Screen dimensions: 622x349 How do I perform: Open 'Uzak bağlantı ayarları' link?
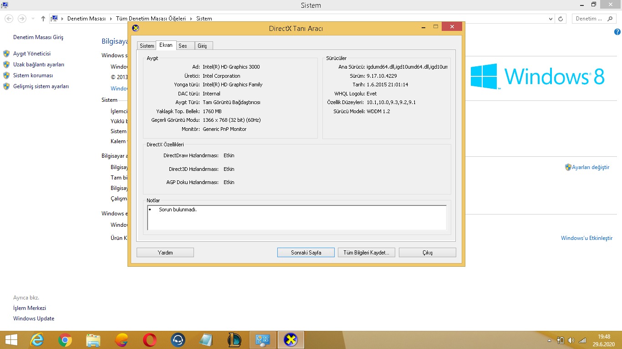(39, 65)
